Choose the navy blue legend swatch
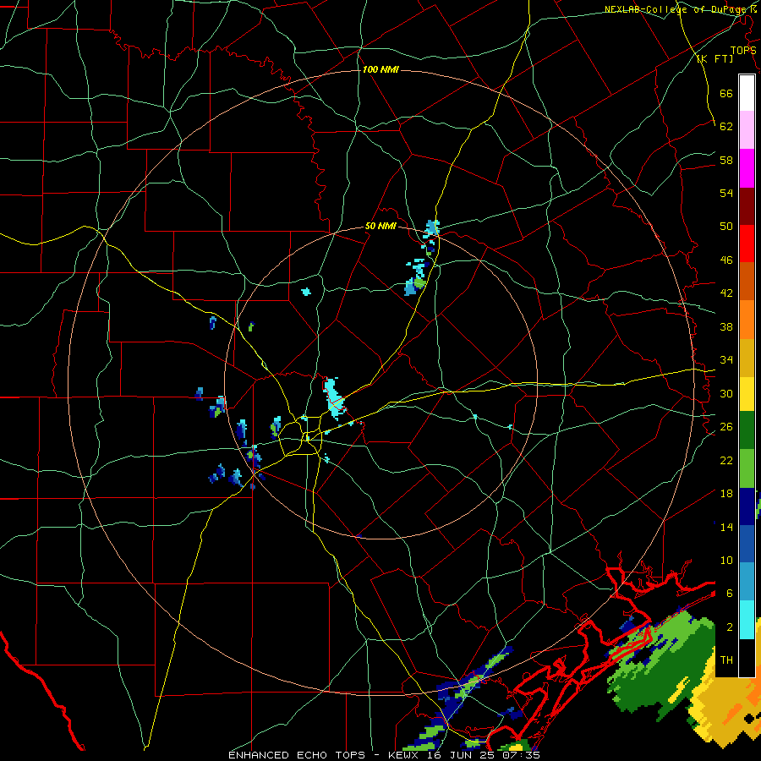This screenshot has width=761, height=761. pyautogui.click(x=747, y=506)
